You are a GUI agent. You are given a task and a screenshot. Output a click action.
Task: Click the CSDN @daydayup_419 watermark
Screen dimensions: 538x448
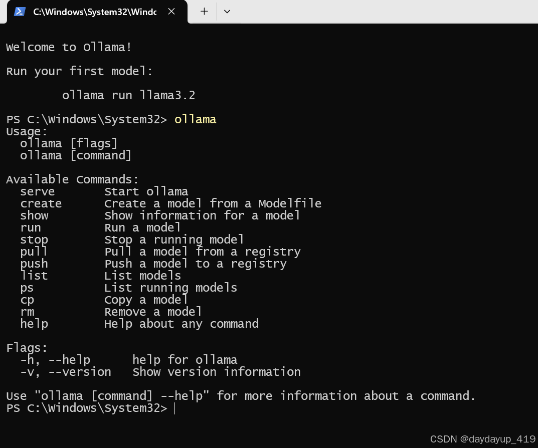pos(483,439)
